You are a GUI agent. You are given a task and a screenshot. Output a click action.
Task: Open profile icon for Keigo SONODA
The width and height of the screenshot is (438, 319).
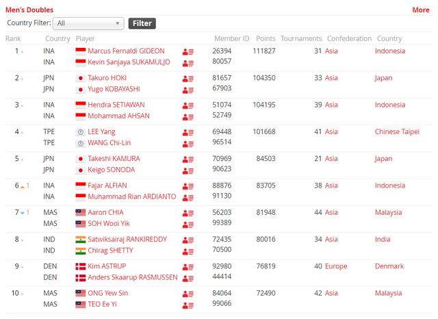pyautogui.click(x=188, y=171)
